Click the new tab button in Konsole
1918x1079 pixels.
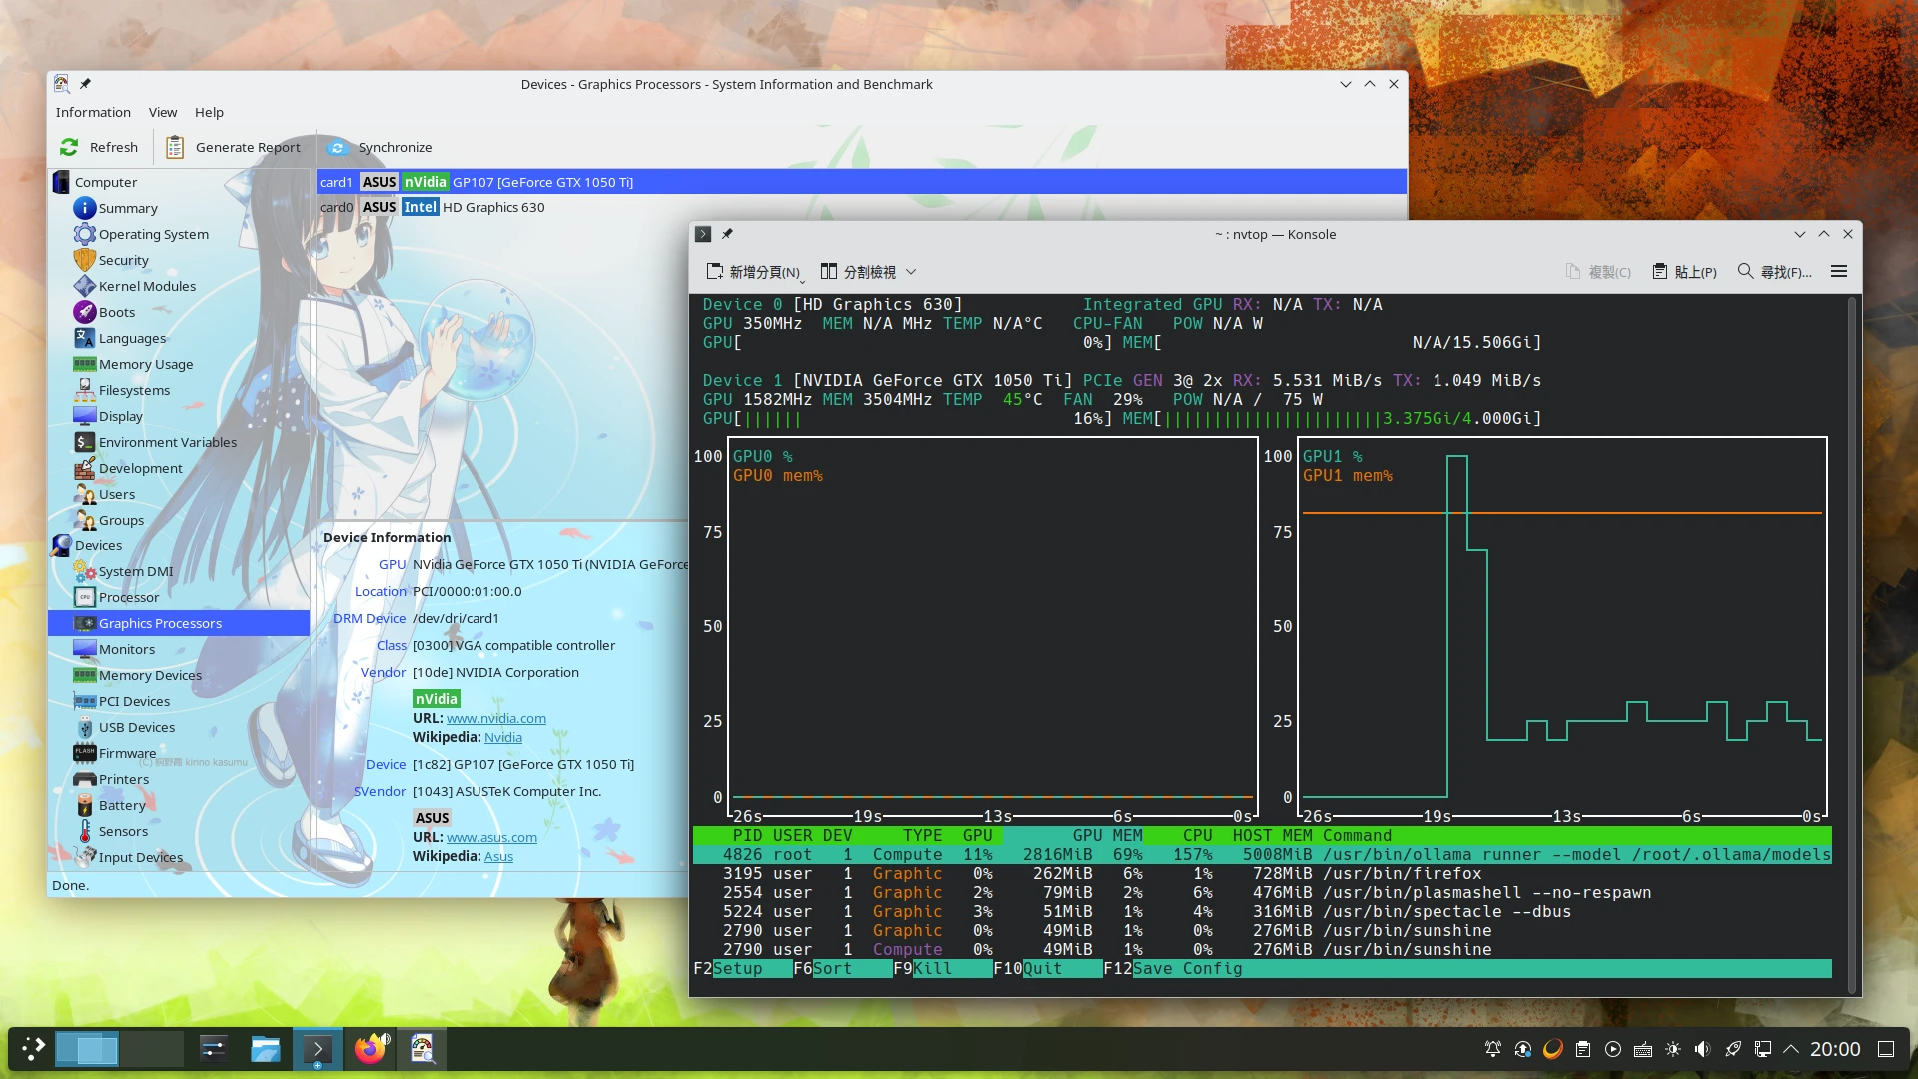coord(754,271)
